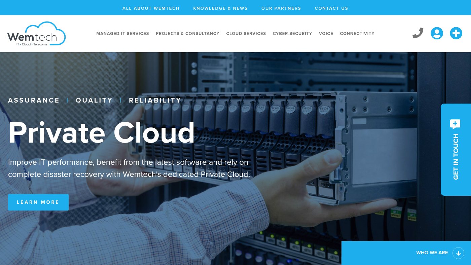471x265 pixels.
Task: Open Contact Us in top bar
Action: pos(331,8)
